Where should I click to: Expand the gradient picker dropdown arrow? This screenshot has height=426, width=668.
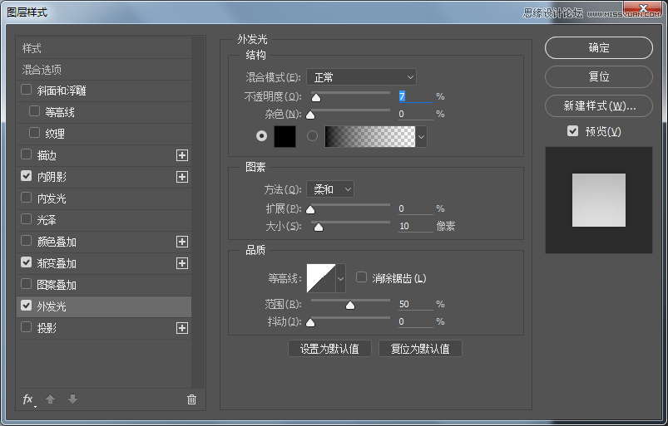(x=421, y=137)
